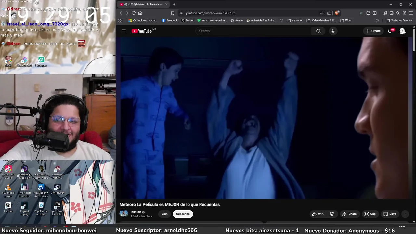
Task: Launch VLC media player desktop icon
Action: pos(8,191)
